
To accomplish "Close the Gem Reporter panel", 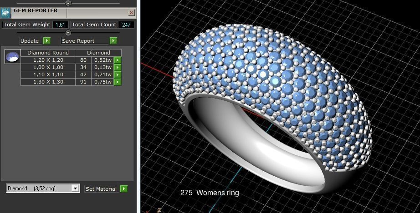I will pos(131,13).
